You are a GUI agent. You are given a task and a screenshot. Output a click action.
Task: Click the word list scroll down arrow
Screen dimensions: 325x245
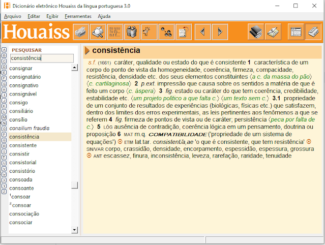tap(74, 230)
